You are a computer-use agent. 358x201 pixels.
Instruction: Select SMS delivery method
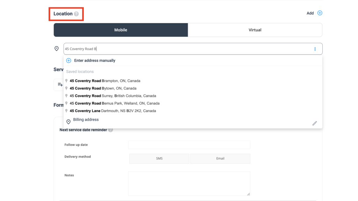159,159
